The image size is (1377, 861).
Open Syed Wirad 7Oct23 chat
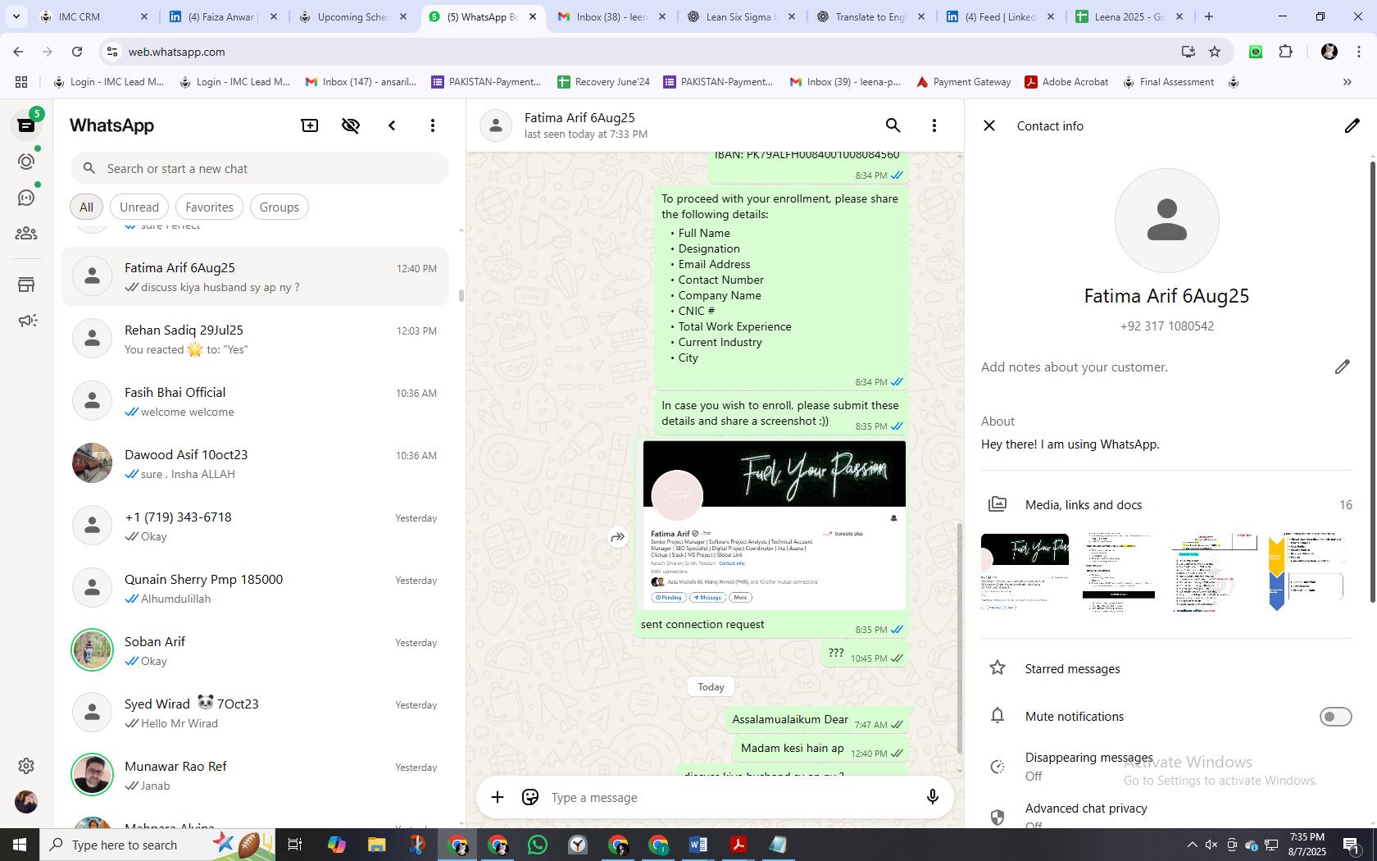coord(256,713)
